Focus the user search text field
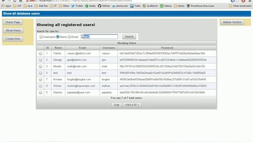This screenshot has width=253, height=142. click(x=100, y=37)
